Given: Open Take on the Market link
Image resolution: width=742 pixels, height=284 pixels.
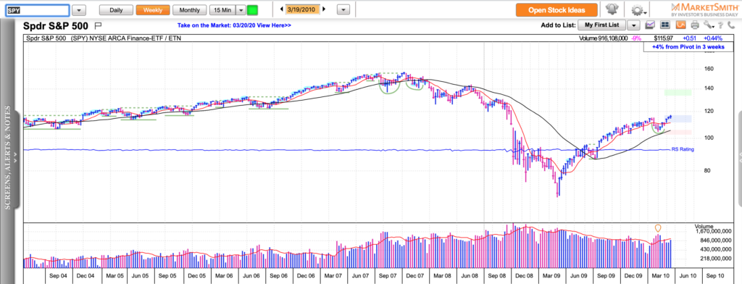Looking at the screenshot, I should (234, 25).
